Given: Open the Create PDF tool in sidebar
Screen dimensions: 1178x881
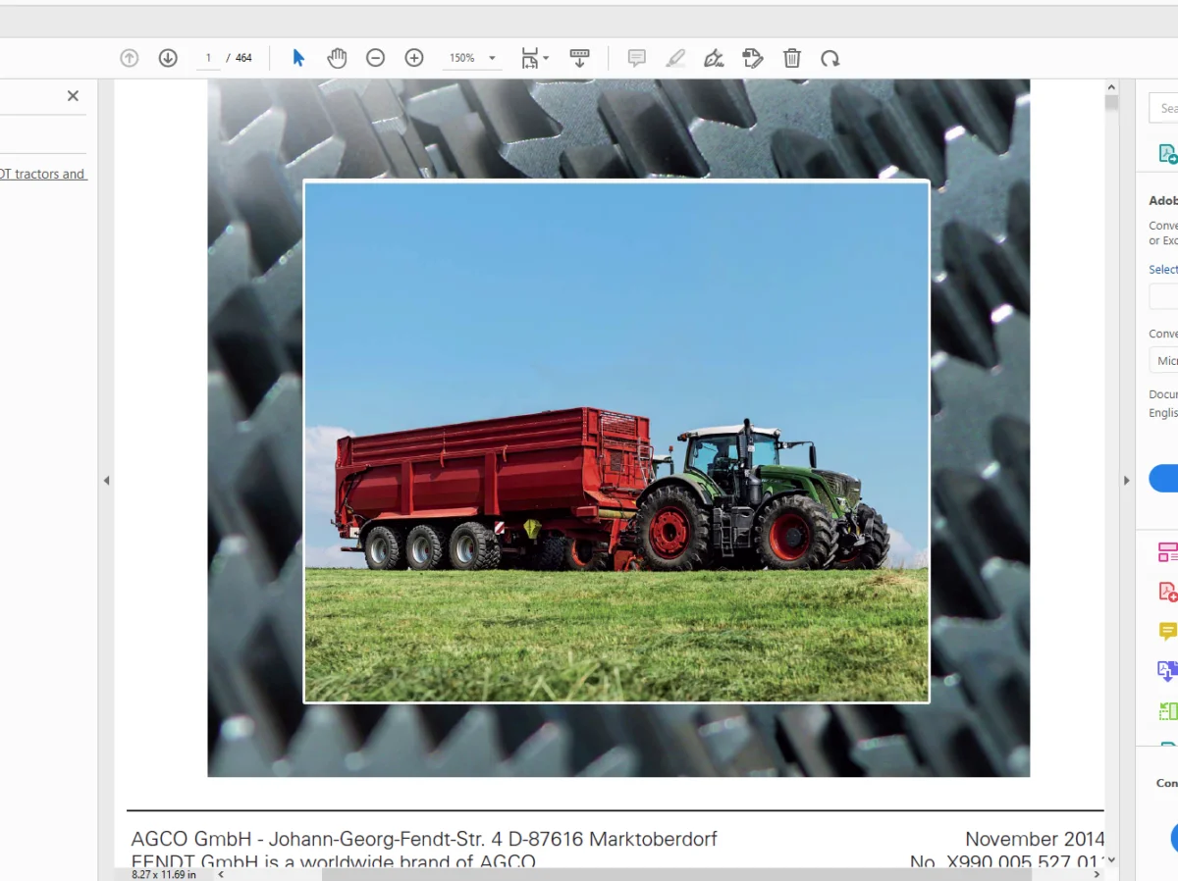Looking at the screenshot, I should tap(1167, 591).
